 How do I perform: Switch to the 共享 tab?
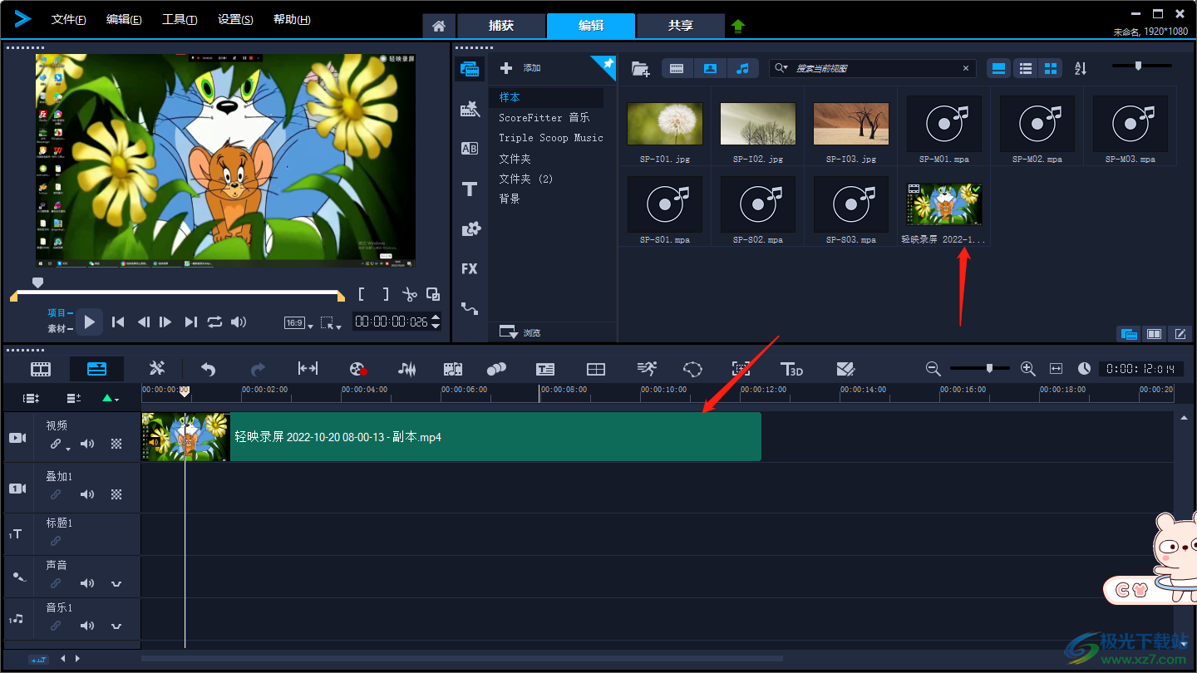coord(681,26)
